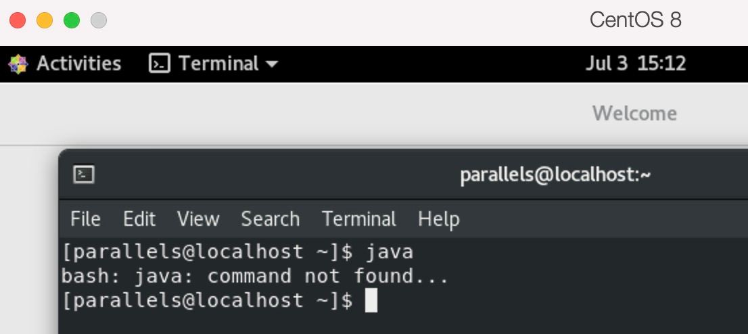Image resolution: width=748 pixels, height=334 pixels.
Task: Open the Terminal menu in the menu bar
Action: pos(359,219)
